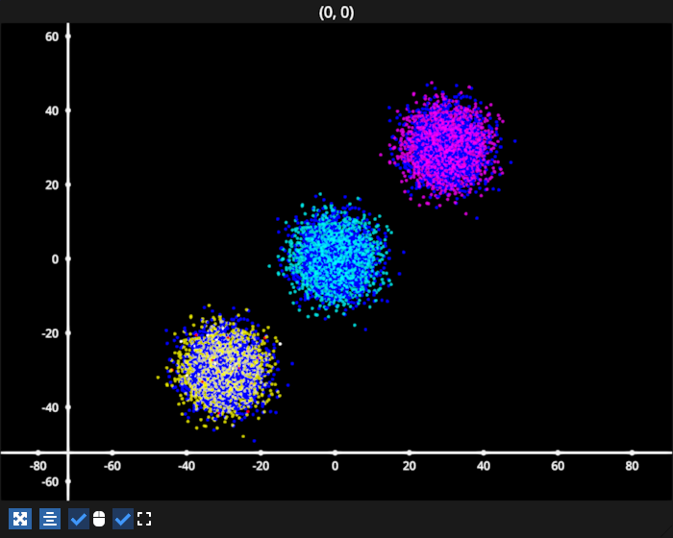Click the y-axis tick label -40
This screenshot has height=538, width=673.
(50, 408)
